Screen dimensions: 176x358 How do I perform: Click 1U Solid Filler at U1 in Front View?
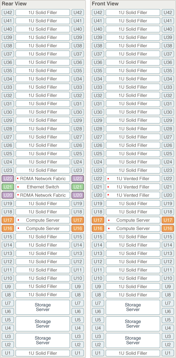pos(133,353)
